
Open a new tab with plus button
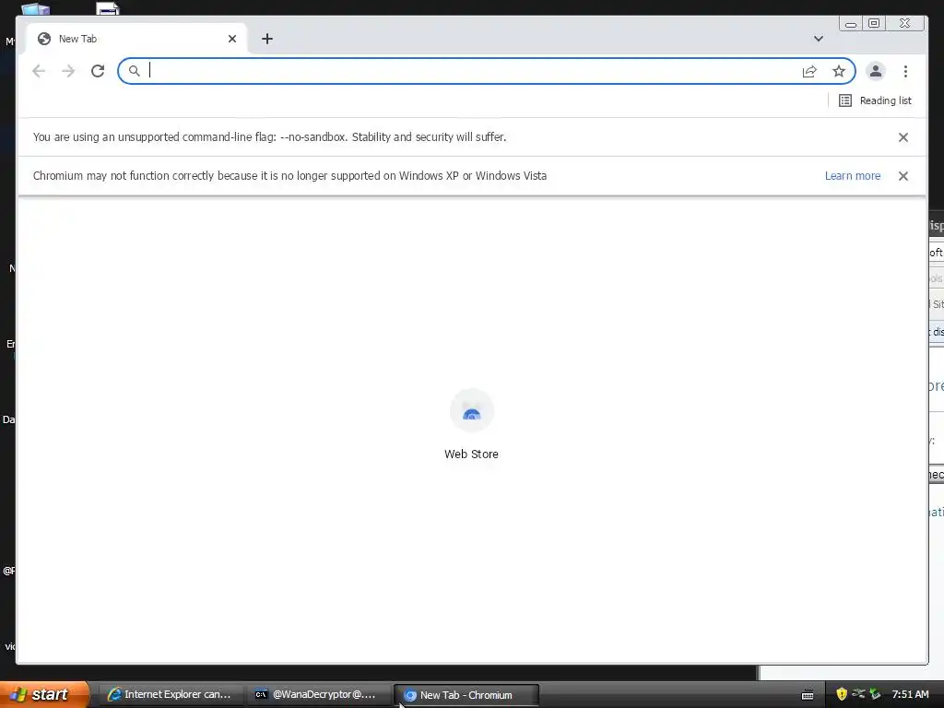click(x=267, y=39)
